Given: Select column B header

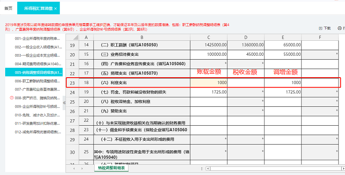Looking at the screenshot, I should pos(142,37).
